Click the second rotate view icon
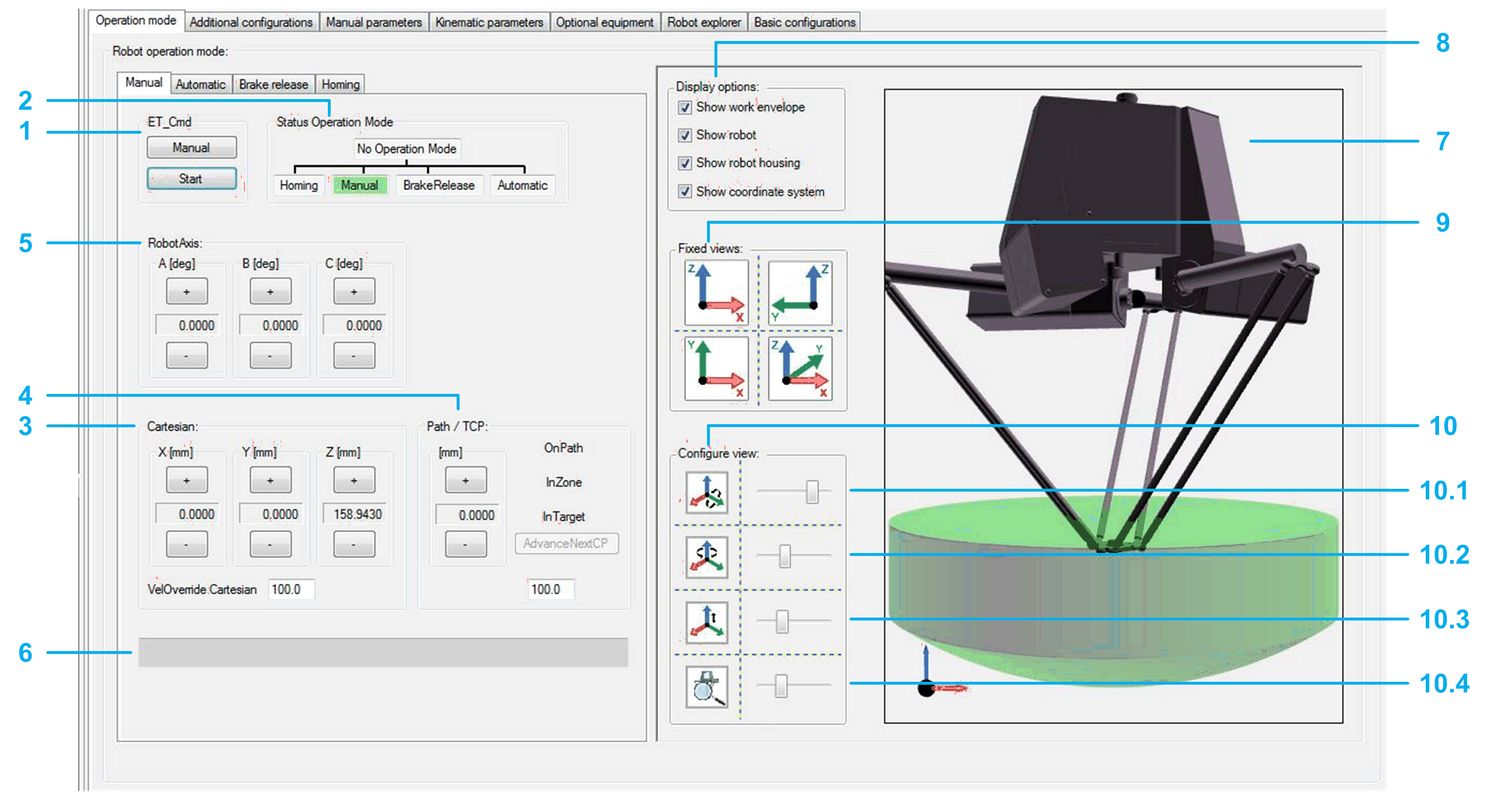 (707, 557)
